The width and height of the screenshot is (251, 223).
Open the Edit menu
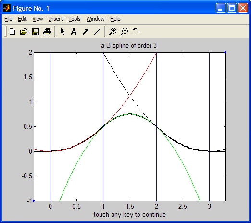point(22,19)
